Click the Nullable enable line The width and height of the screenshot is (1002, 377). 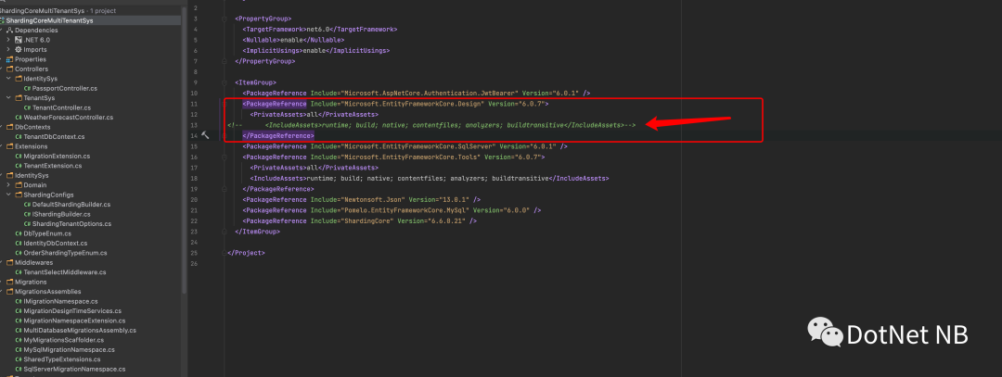[293, 40]
